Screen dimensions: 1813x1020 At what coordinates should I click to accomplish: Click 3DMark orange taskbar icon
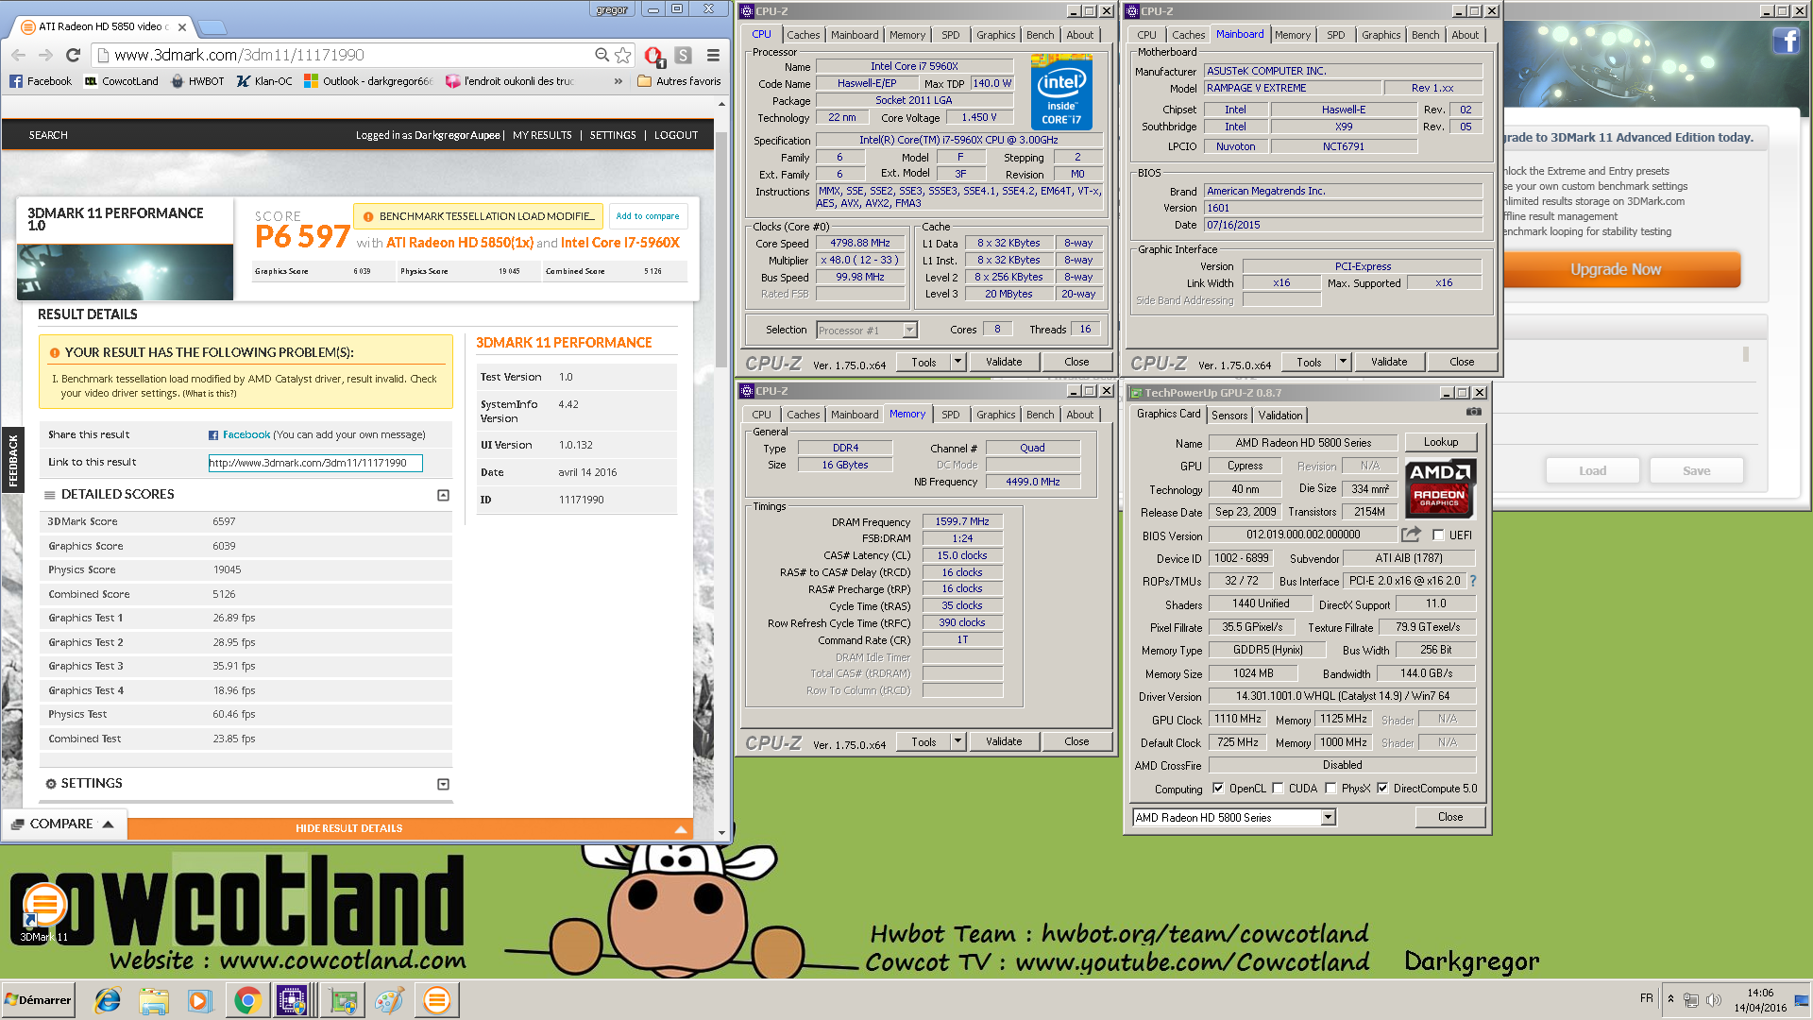(x=436, y=1000)
